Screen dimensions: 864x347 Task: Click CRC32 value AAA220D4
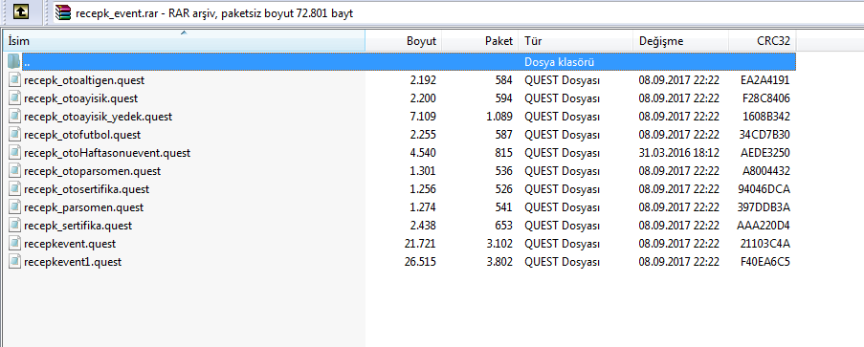[764, 226]
